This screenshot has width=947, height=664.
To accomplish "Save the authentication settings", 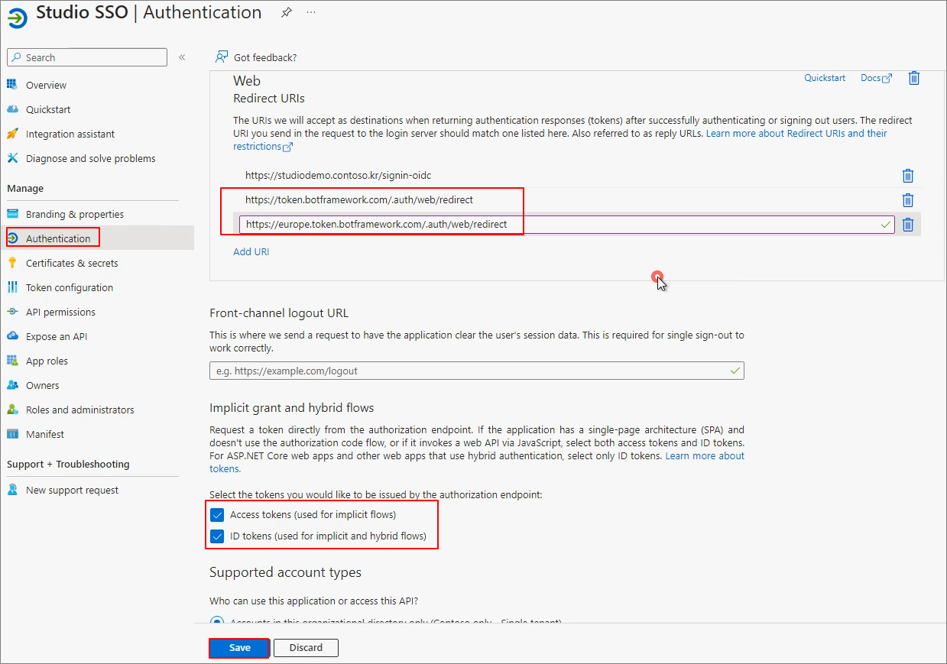I will click(239, 647).
